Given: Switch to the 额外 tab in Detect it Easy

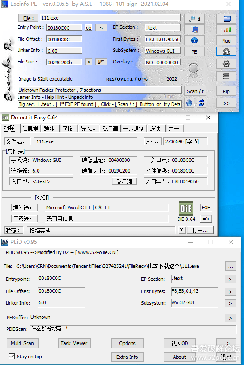Looking at the screenshot, I should 49,129.
